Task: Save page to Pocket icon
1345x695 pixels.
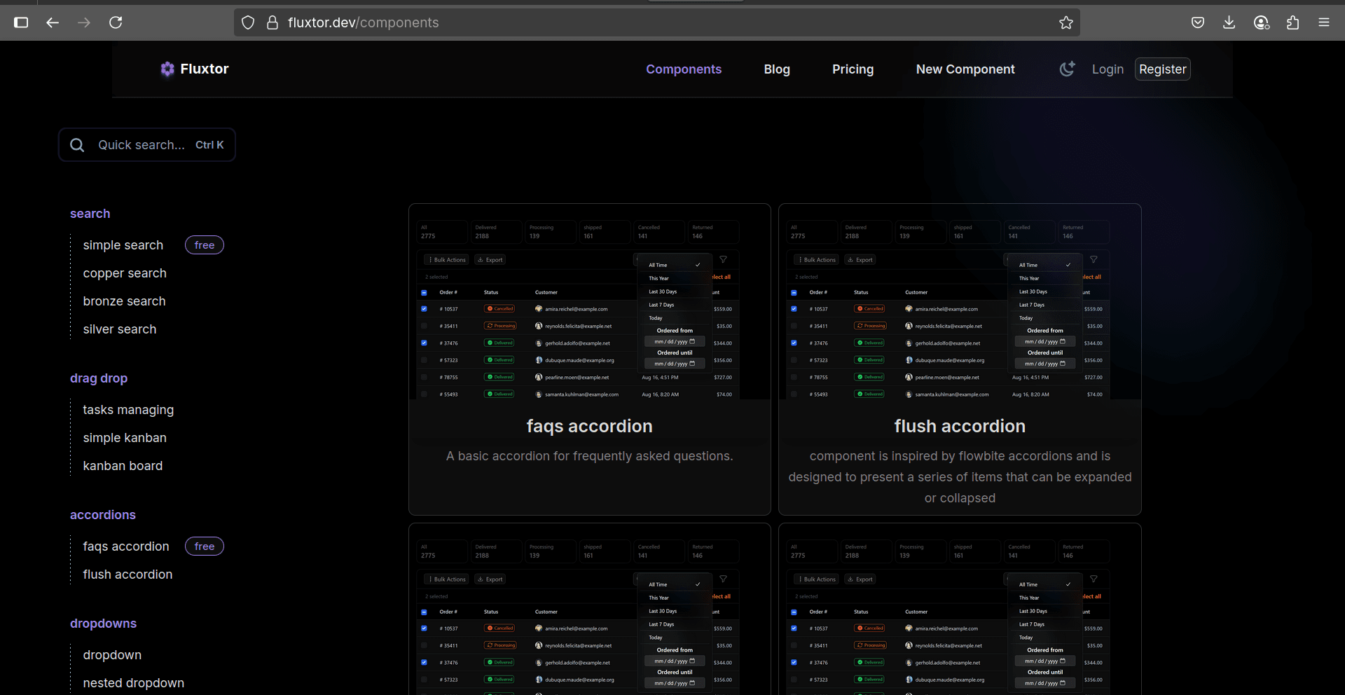Action: point(1198,22)
